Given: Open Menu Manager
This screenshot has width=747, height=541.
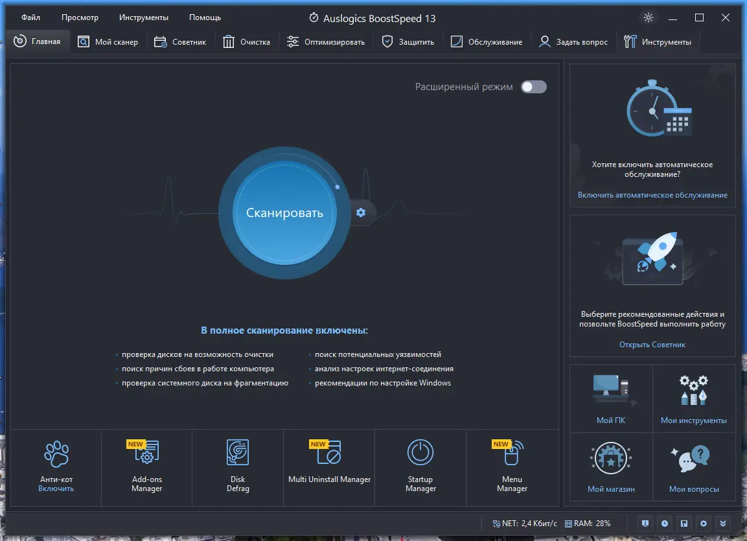Looking at the screenshot, I should (x=512, y=468).
